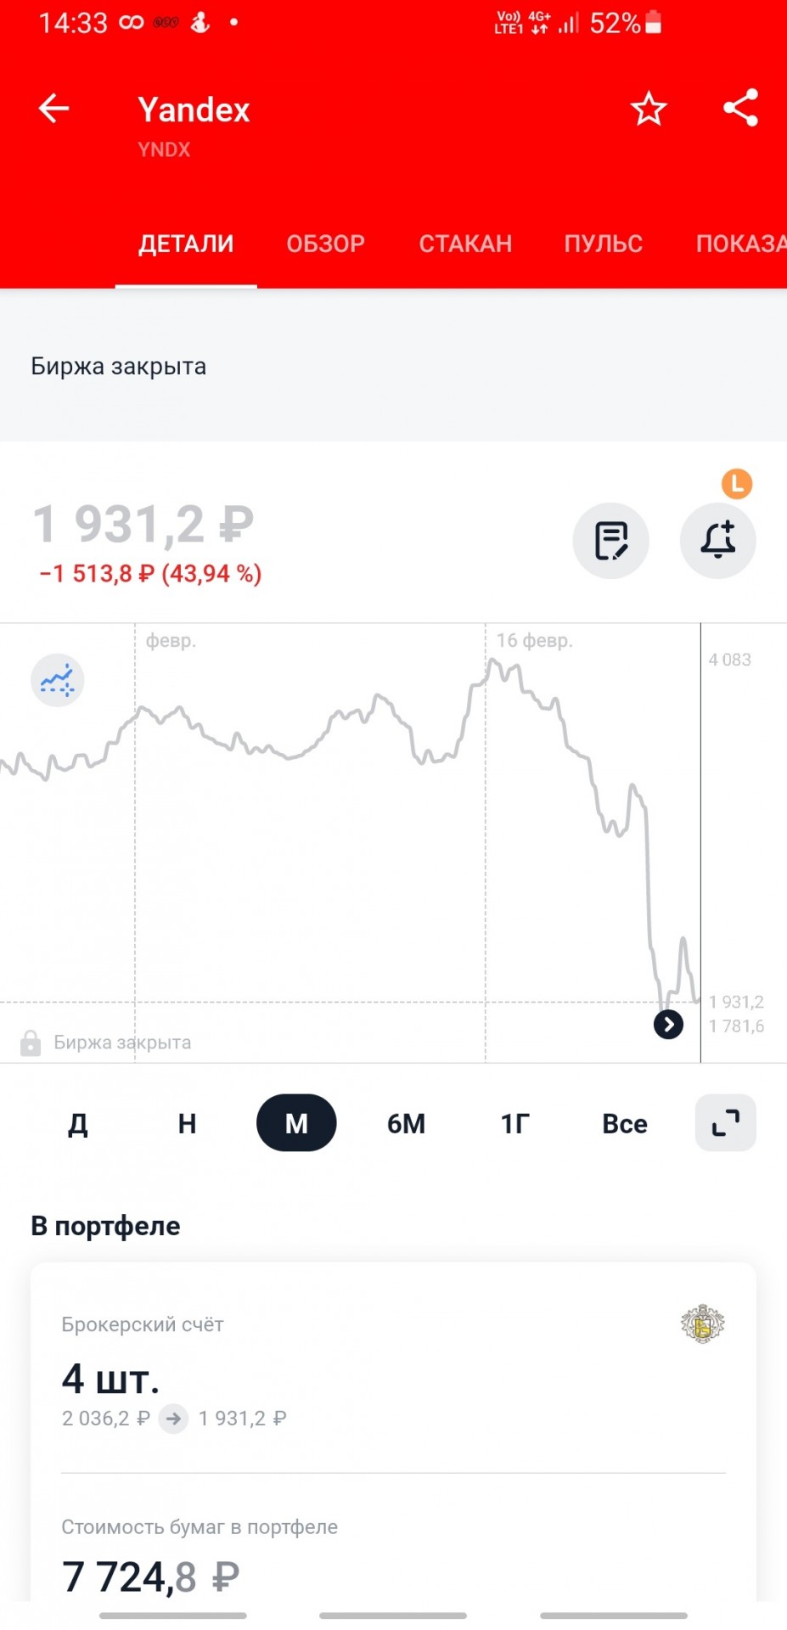Select the 1Г year period

pyautogui.click(x=515, y=1123)
